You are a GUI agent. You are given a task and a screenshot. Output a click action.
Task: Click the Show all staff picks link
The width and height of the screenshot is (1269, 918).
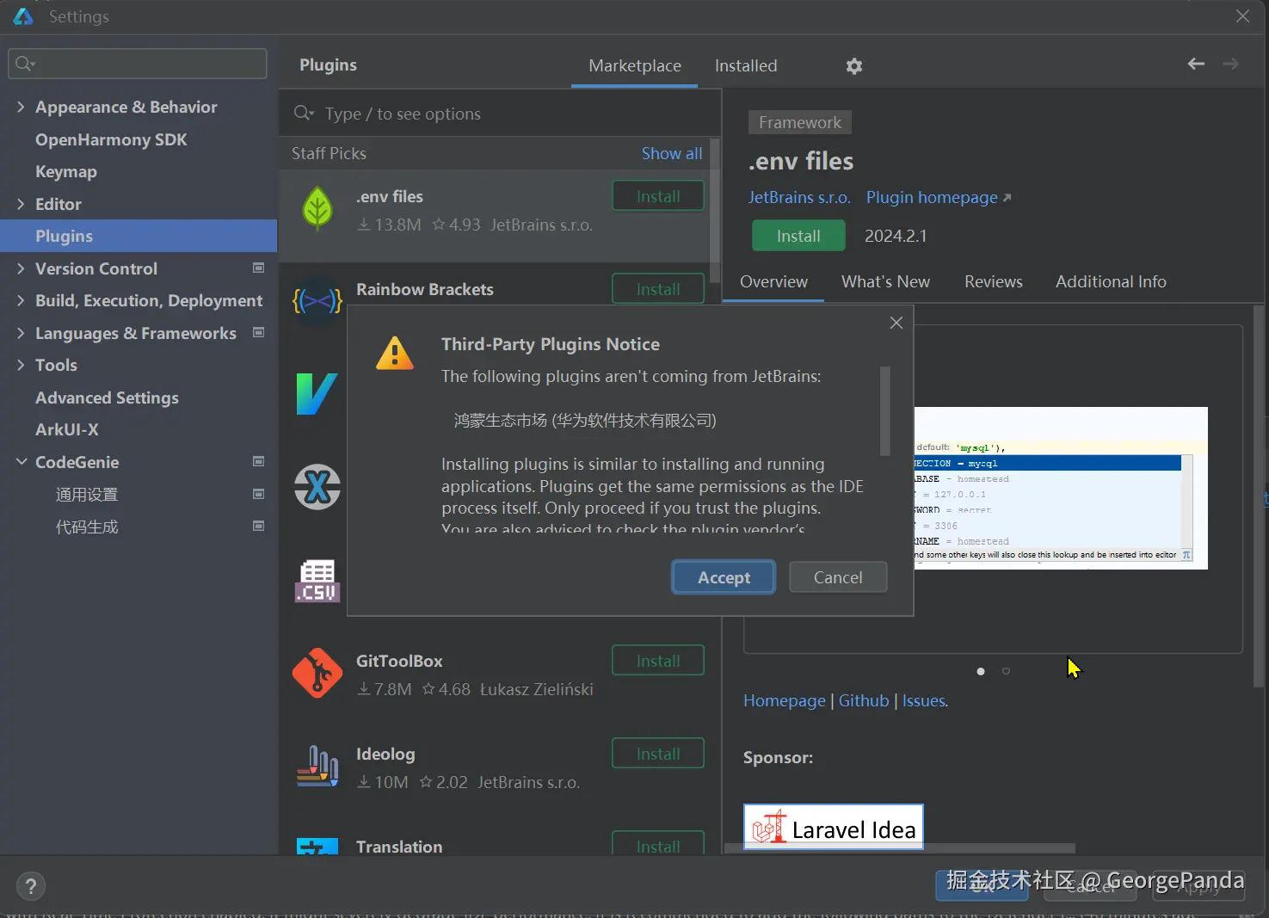[x=672, y=153]
